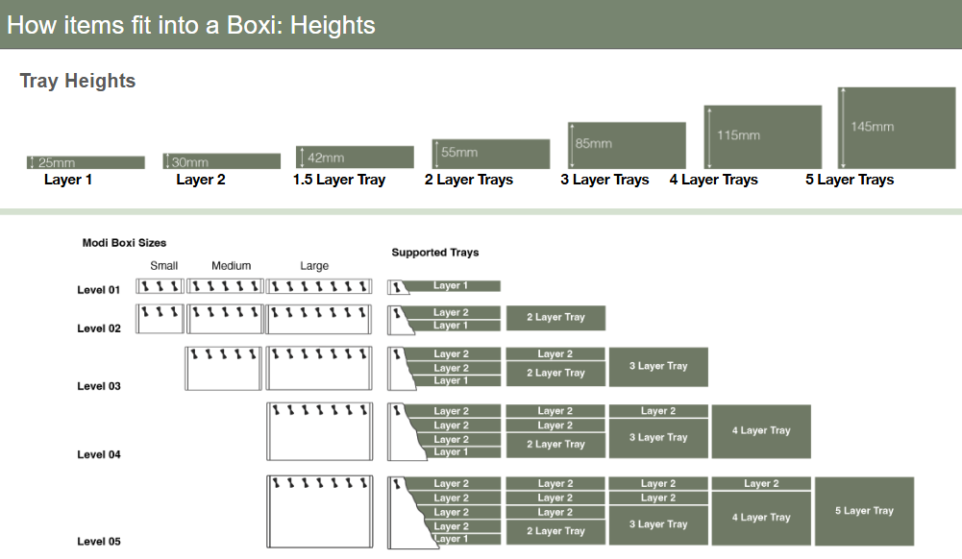Click the '3 Layer Tray' block in Level 04 row

(658, 438)
